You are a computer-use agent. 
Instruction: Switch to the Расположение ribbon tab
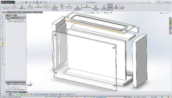point(12,12)
